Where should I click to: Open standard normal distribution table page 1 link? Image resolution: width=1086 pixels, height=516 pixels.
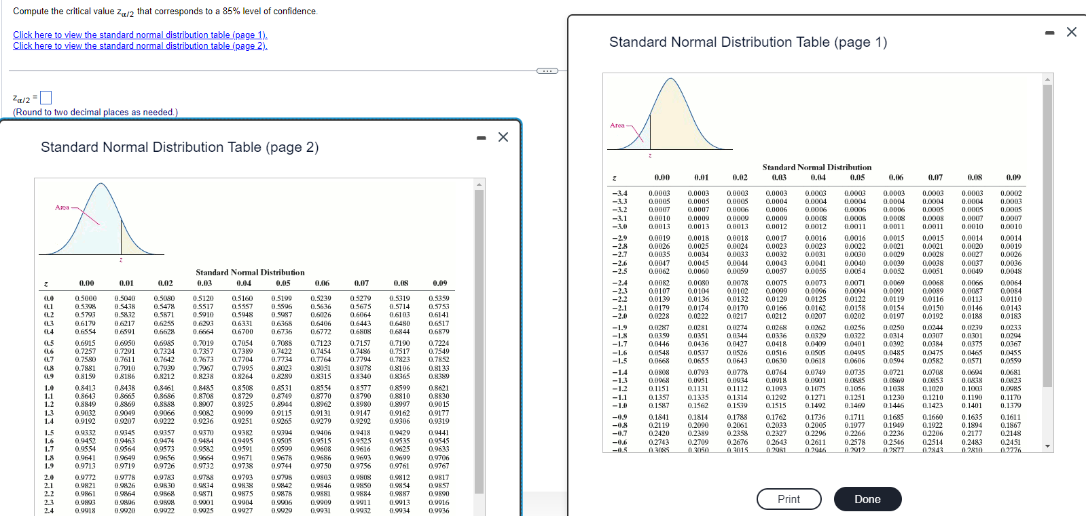click(x=140, y=35)
